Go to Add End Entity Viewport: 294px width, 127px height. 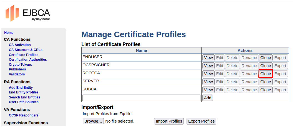point(21,88)
